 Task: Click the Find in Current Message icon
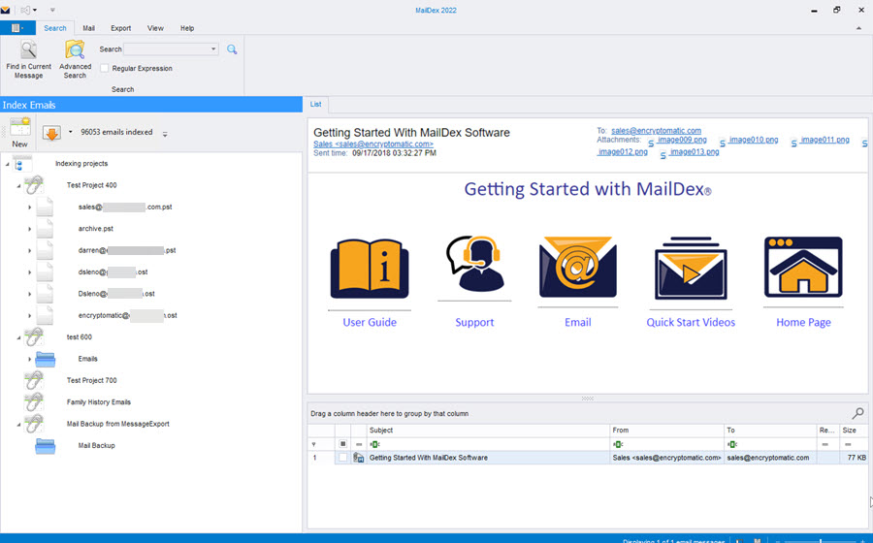point(28,49)
